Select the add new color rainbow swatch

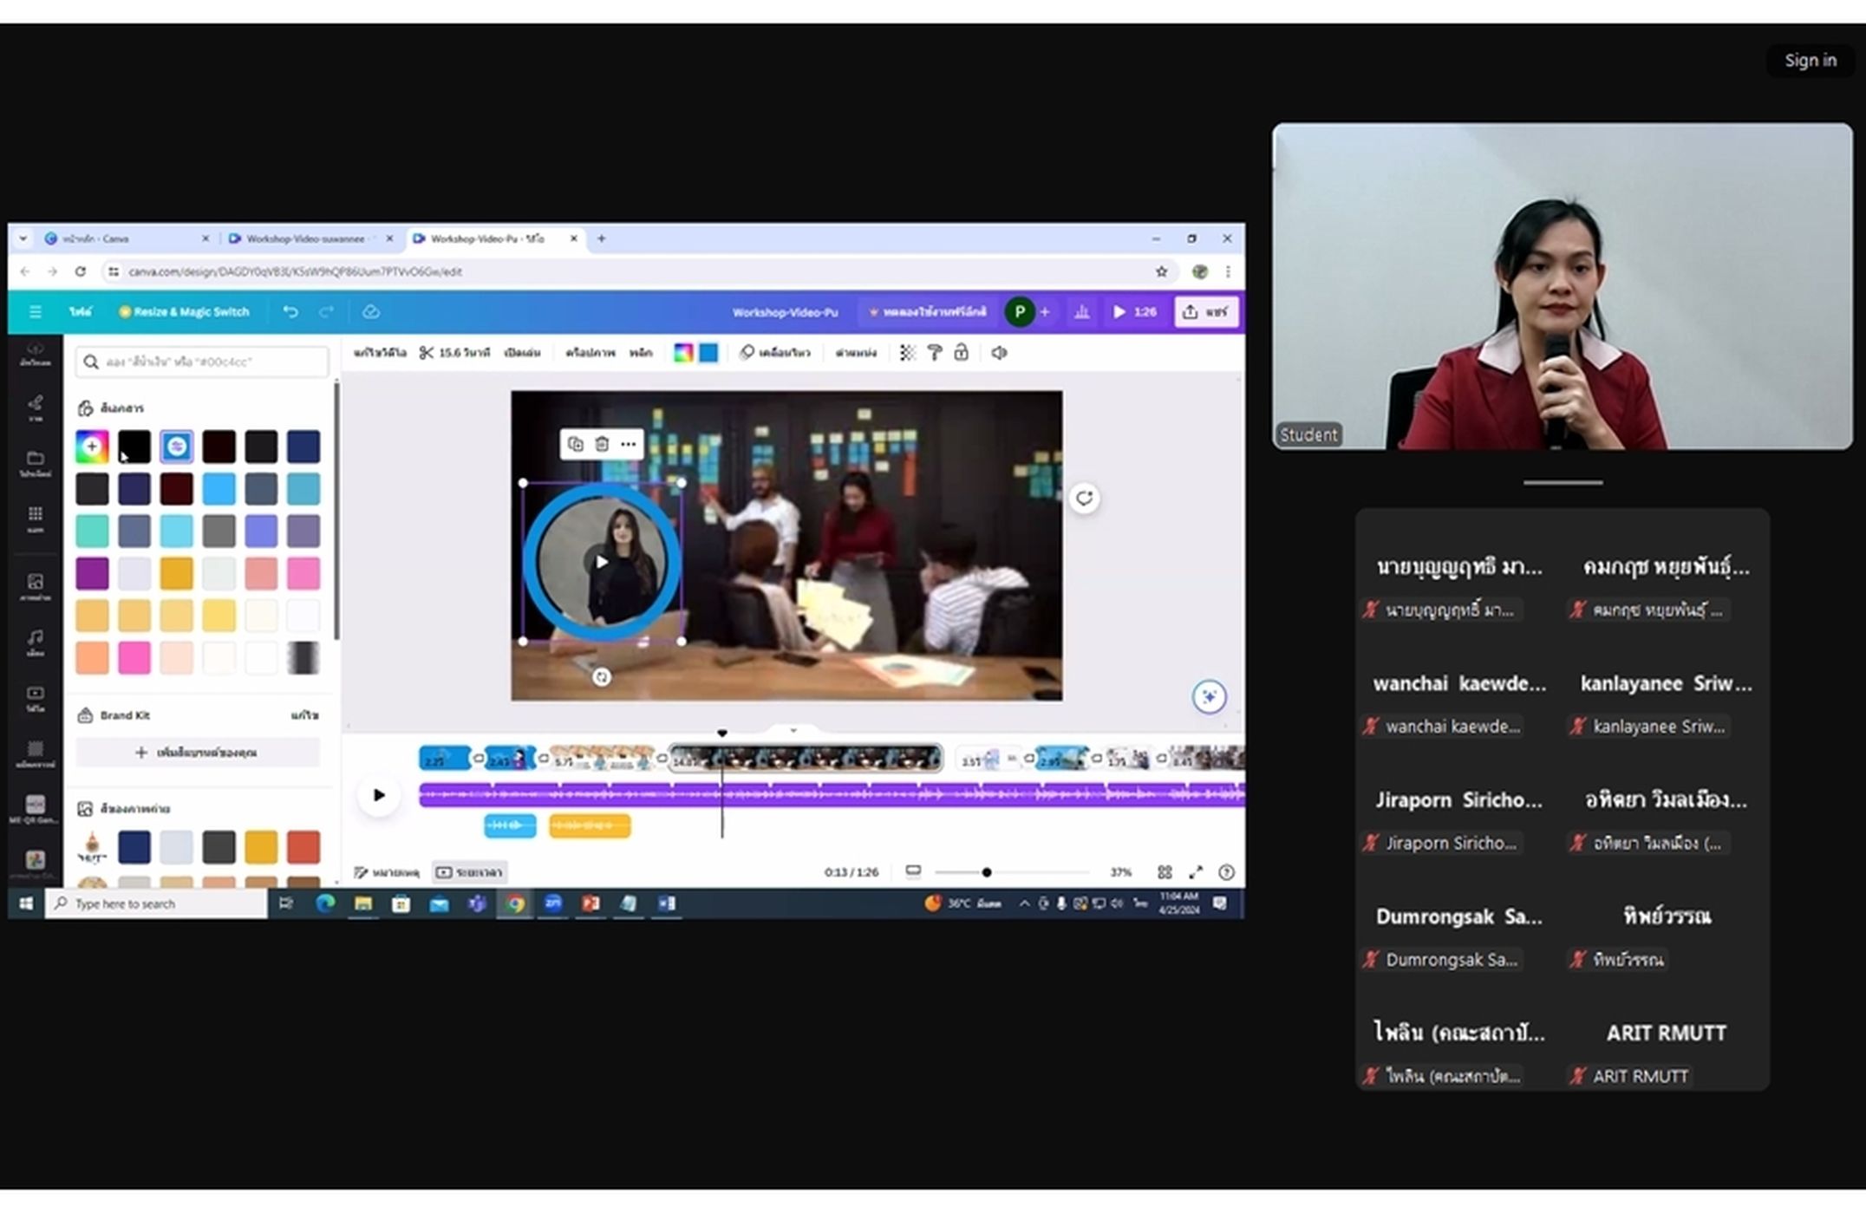(x=92, y=447)
